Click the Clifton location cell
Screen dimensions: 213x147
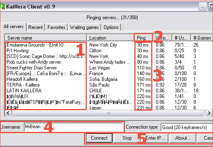pyautogui.click(x=95, y=51)
